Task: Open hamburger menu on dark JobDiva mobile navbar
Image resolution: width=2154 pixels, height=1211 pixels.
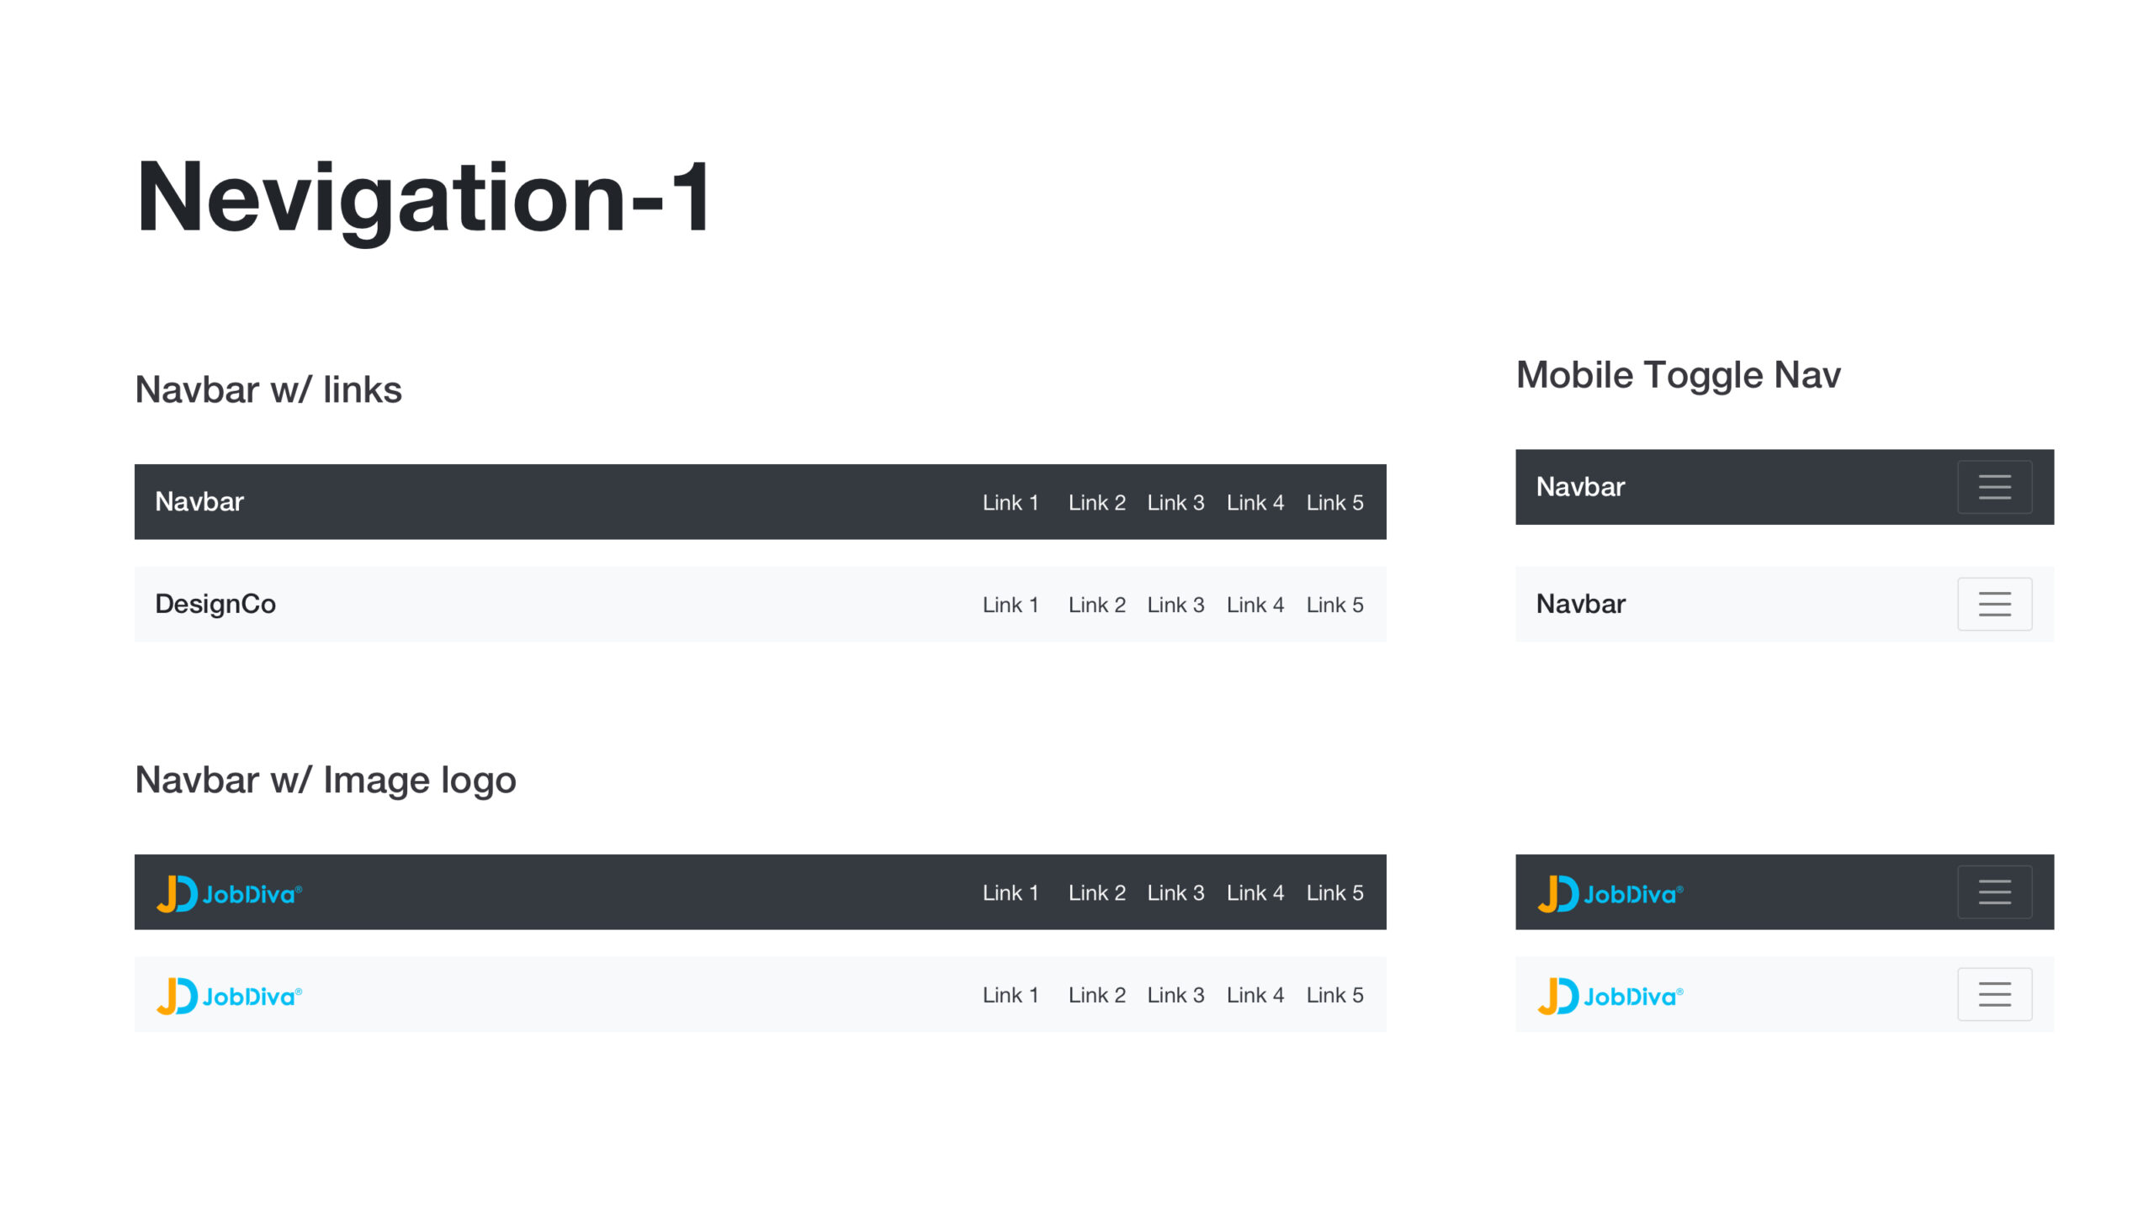Action: (1994, 891)
